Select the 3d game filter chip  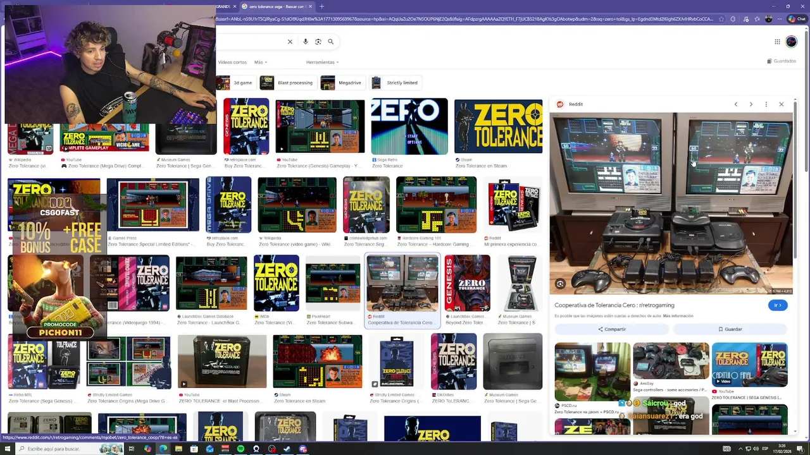coord(235,83)
